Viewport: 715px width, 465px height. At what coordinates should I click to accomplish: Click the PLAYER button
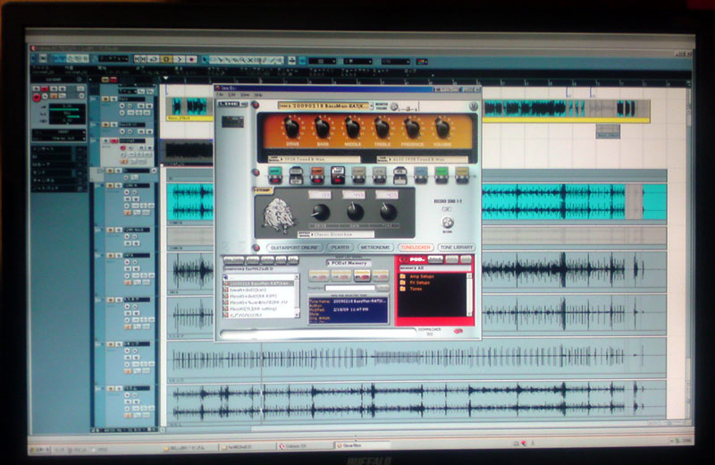pyautogui.click(x=341, y=248)
